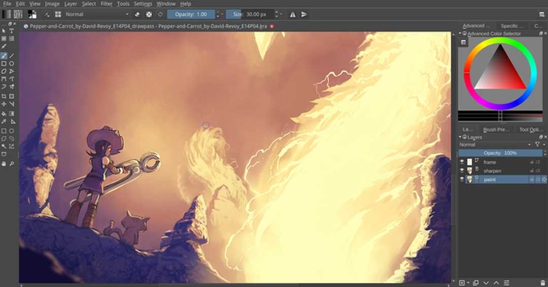
Task: Open the Filter menu
Action: [x=107, y=4]
